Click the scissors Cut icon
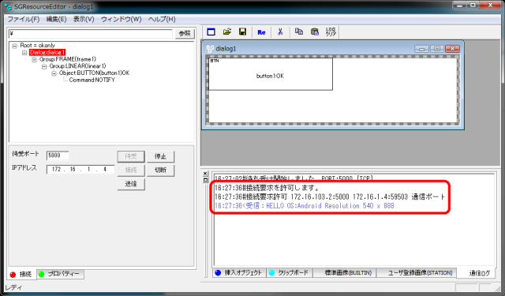Viewport: 505px width, 296px height. point(280,32)
